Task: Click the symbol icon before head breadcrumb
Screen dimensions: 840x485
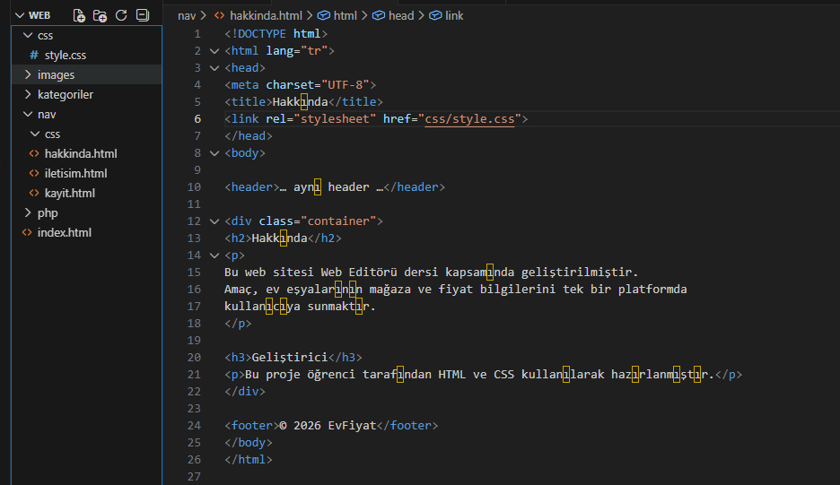Action: tap(378, 15)
